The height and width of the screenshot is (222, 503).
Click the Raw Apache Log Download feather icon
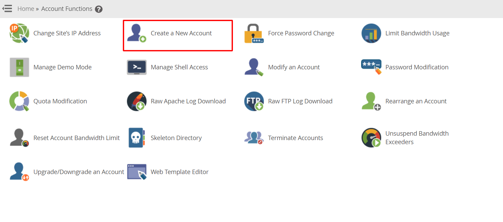[x=137, y=101]
